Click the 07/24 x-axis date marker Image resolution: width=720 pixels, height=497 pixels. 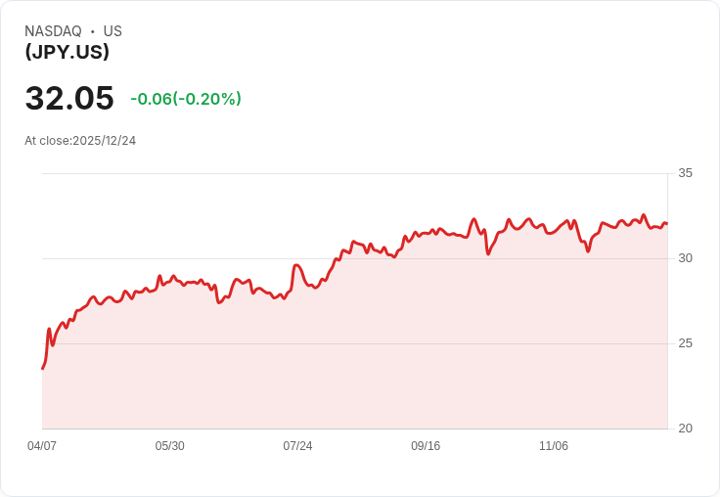(297, 446)
